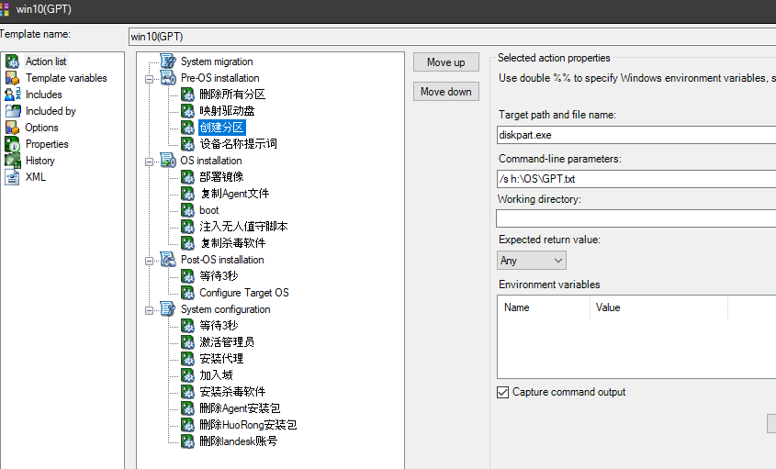Image resolution: width=776 pixels, height=469 pixels.
Task: Click the icon beside 部署镜像
Action: tap(187, 177)
